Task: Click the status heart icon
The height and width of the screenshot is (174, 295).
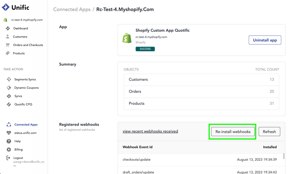Action: (9, 133)
